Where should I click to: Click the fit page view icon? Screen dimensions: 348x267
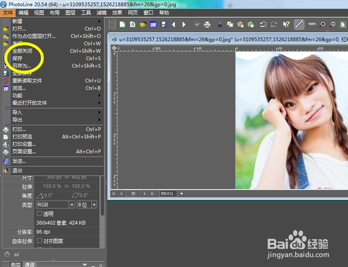pos(343,24)
